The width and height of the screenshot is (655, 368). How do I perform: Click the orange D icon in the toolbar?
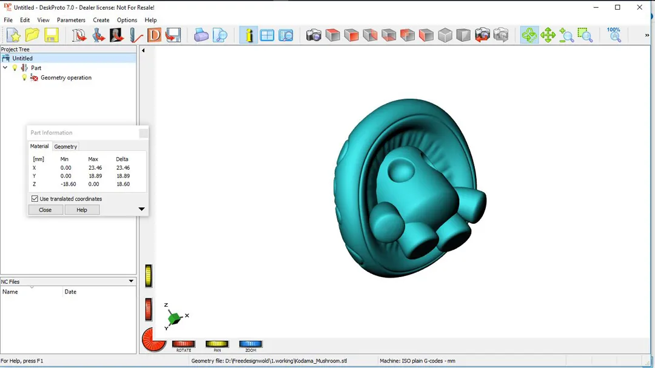(x=154, y=35)
